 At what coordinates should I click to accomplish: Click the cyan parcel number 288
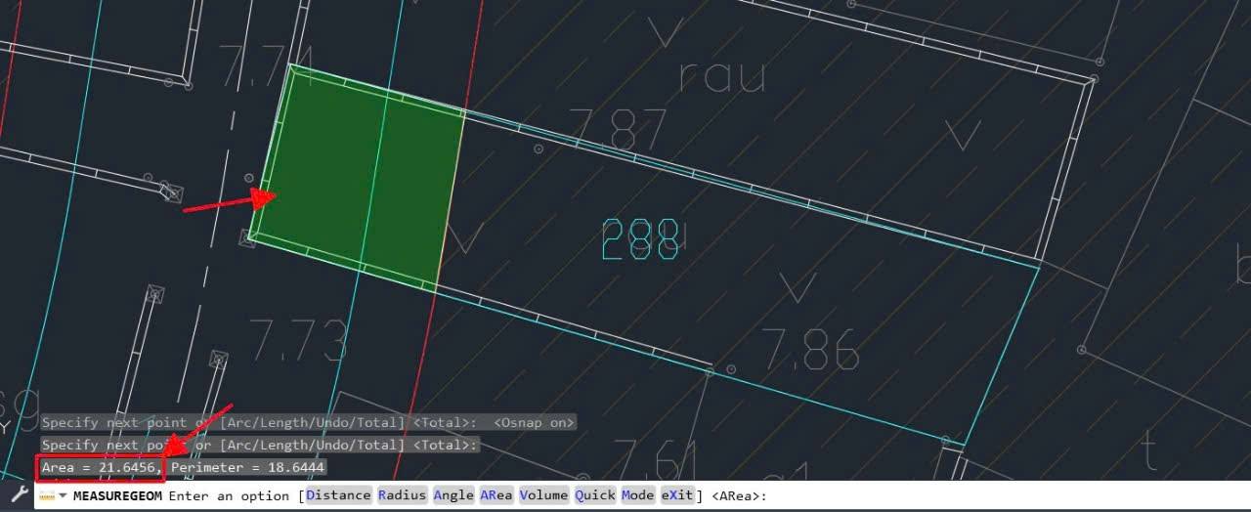641,240
